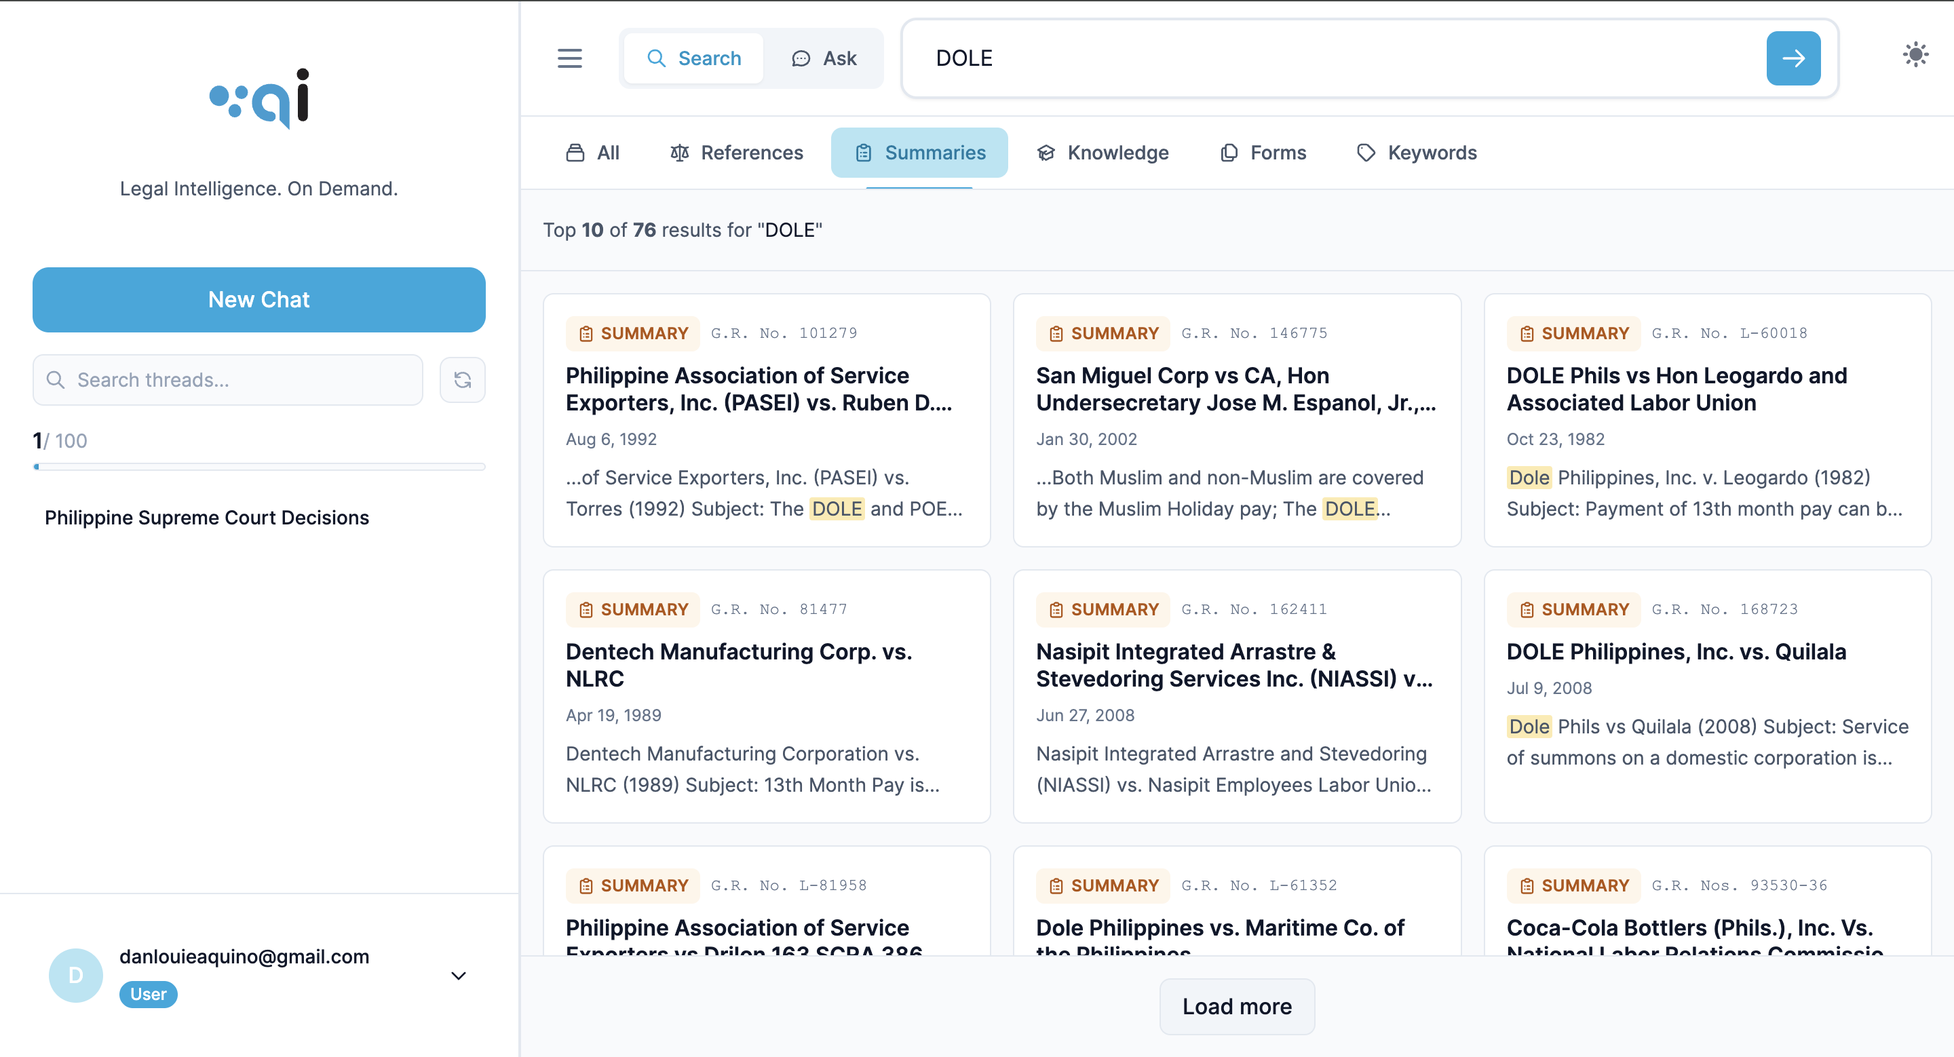Switch to Search mode

click(693, 58)
